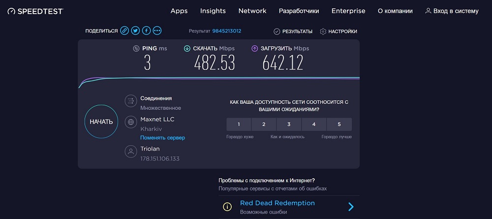Expand the Red Dead Redemption report arrow
Screen dimensions: 492x219
(351, 206)
